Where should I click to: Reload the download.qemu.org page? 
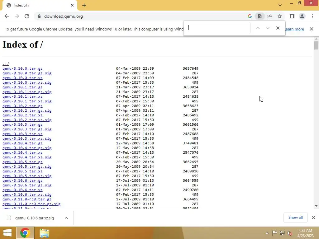coord(27,16)
